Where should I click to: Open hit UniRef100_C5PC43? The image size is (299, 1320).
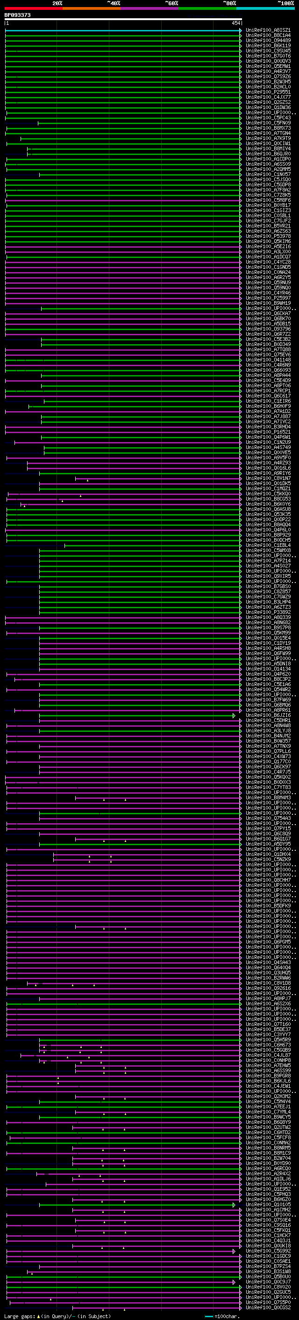pos(268,118)
